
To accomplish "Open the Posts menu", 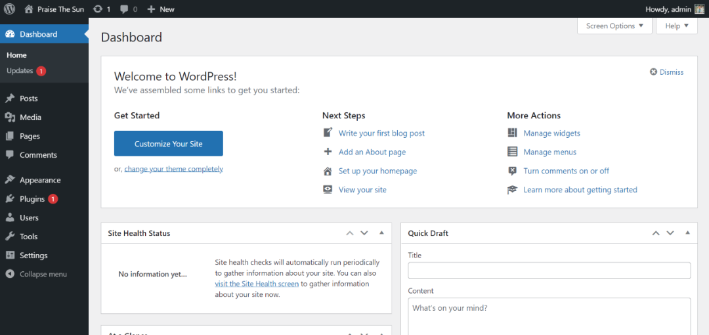I will (29, 99).
